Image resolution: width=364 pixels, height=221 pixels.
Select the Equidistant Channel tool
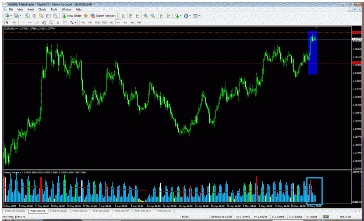(44, 23)
